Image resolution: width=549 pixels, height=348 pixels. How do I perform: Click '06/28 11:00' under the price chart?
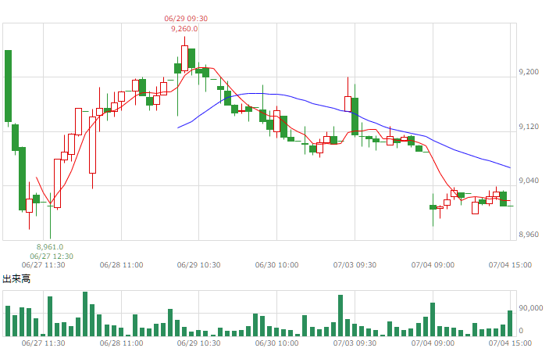(122, 265)
